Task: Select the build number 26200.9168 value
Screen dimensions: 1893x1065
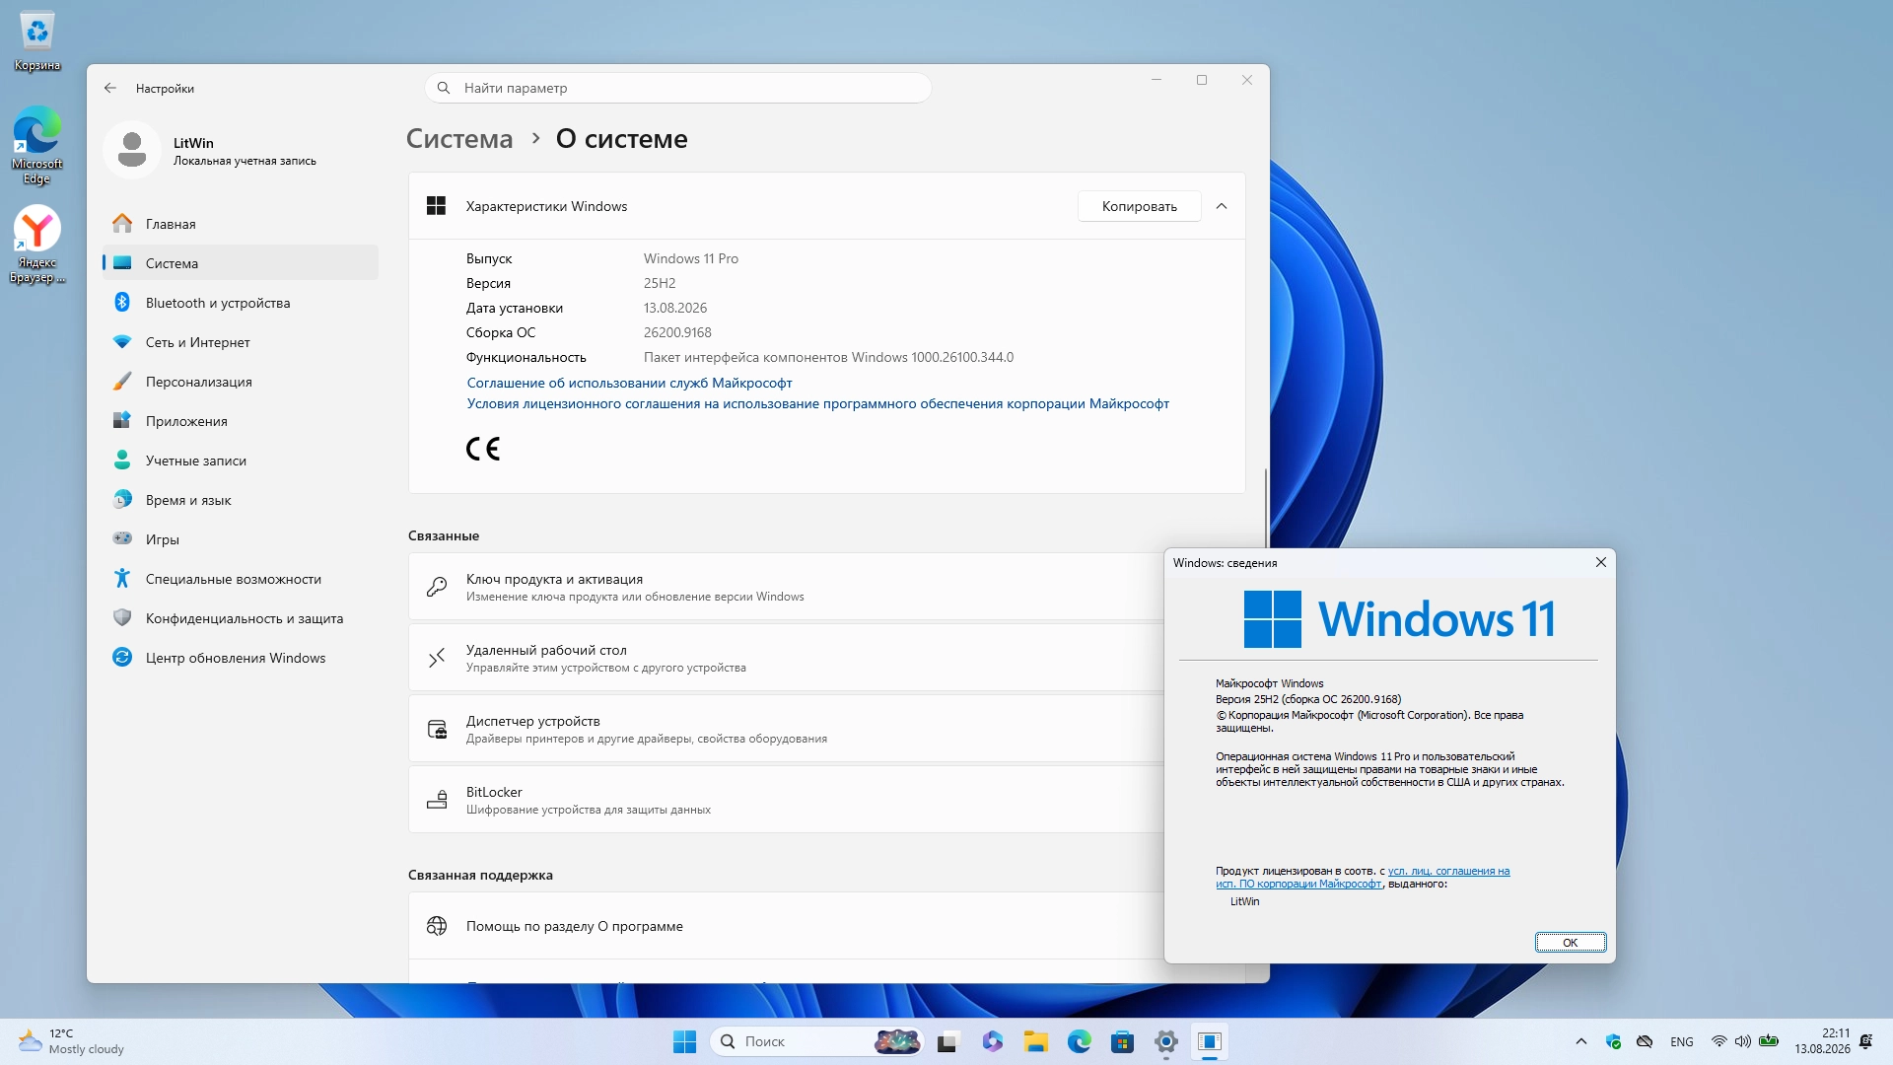Action: click(x=677, y=332)
